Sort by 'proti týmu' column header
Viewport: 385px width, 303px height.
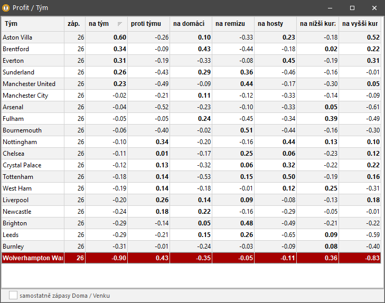pos(148,24)
